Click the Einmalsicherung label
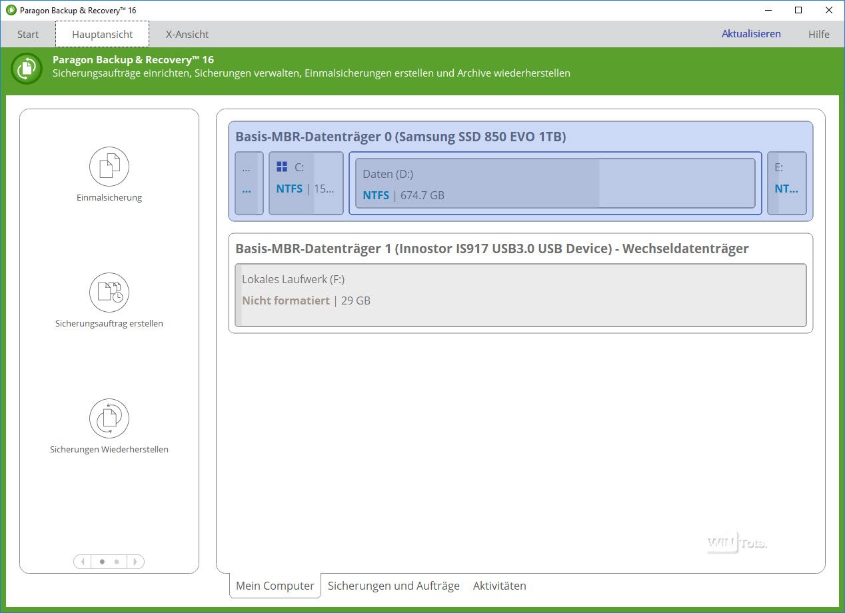 tap(109, 198)
